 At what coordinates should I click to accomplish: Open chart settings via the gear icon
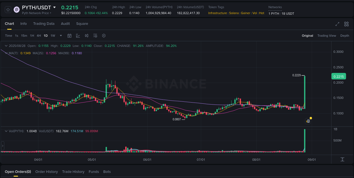coord(104,36)
